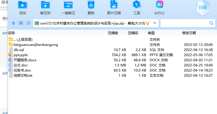Select the .. (上级目录) parent directory entry
This screenshot has width=217, height=114.
coord(23,39)
